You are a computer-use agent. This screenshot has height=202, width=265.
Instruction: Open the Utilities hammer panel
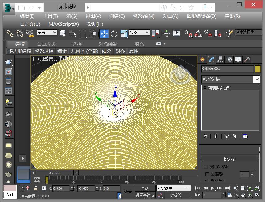pyautogui.click(x=247, y=60)
